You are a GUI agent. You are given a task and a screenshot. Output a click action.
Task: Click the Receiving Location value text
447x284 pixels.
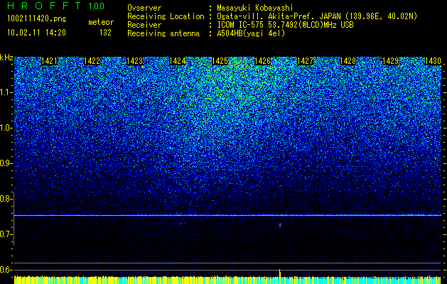(x=317, y=16)
